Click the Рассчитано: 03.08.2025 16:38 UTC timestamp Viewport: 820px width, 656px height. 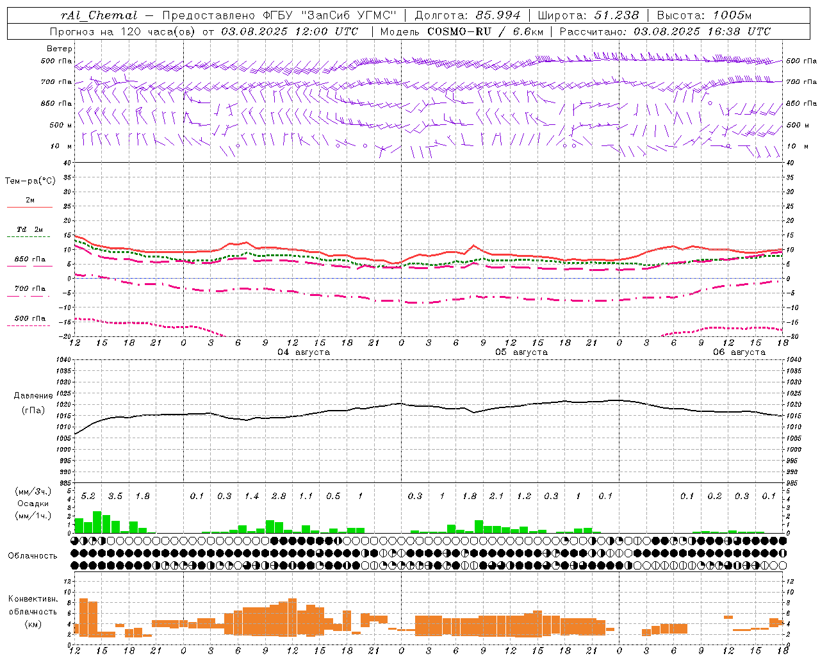[665, 31]
